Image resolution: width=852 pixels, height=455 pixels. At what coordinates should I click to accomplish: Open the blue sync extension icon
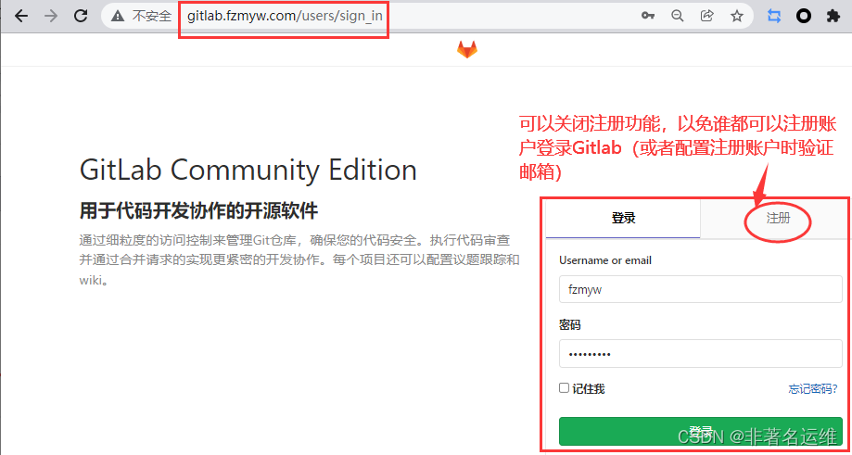(x=774, y=17)
